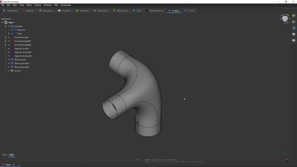
Task: Open the Assembly 3 workbench tab
Action: [46, 11]
